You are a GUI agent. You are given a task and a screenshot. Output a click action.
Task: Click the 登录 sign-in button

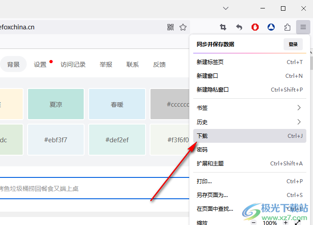click(293, 44)
